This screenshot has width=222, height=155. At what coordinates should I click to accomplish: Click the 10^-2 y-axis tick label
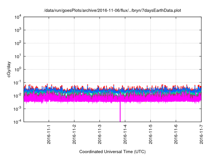coord(17,95)
